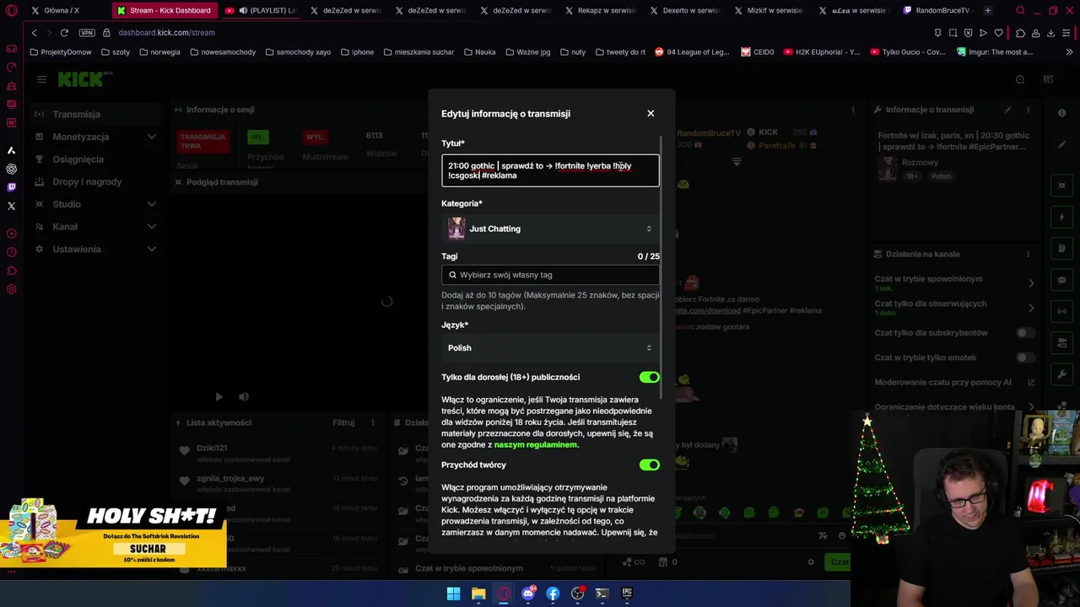Reload the page
Screen dimensions: 1080x607
tap(64, 32)
